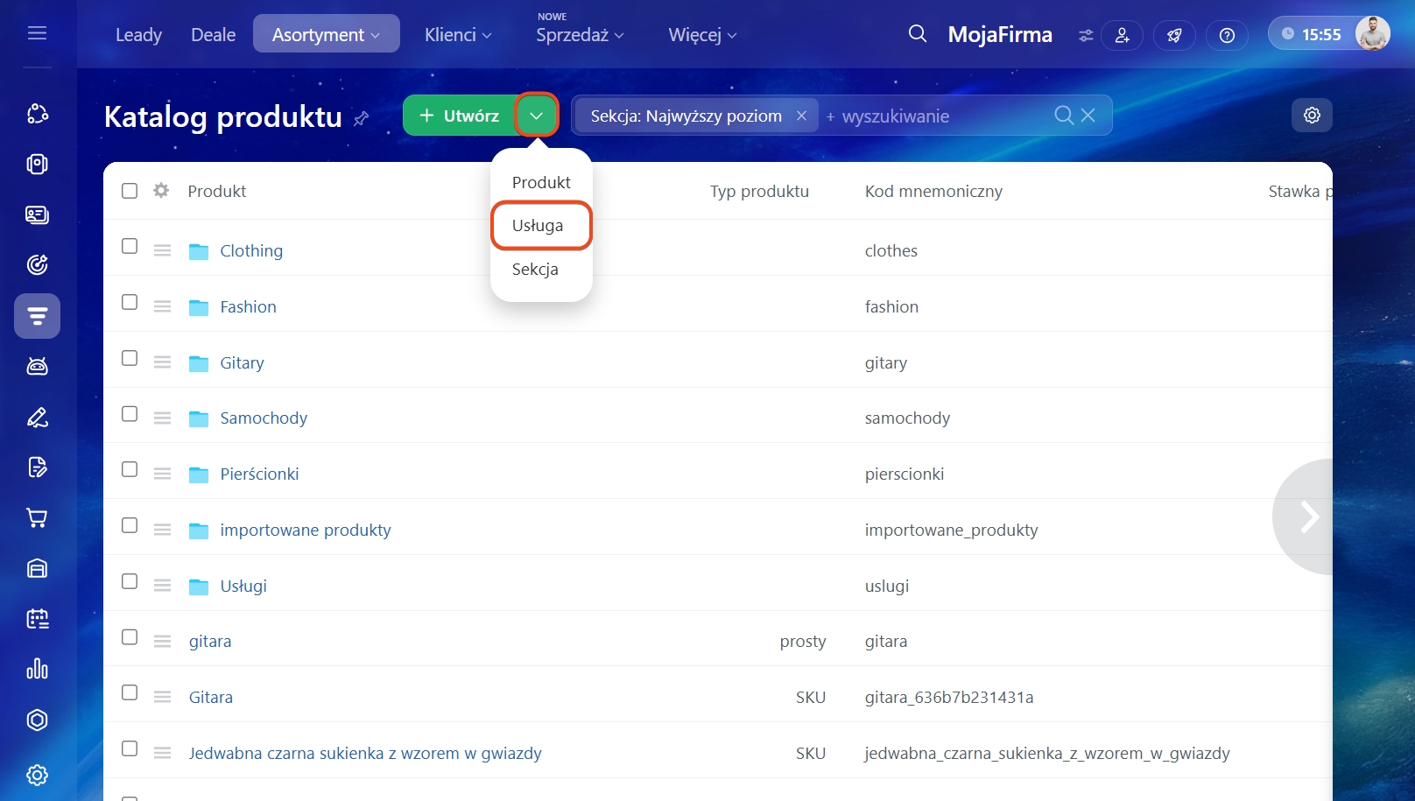Choose Usługa from the create menu
This screenshot has width=1415, height=801.
pos(538,226)
